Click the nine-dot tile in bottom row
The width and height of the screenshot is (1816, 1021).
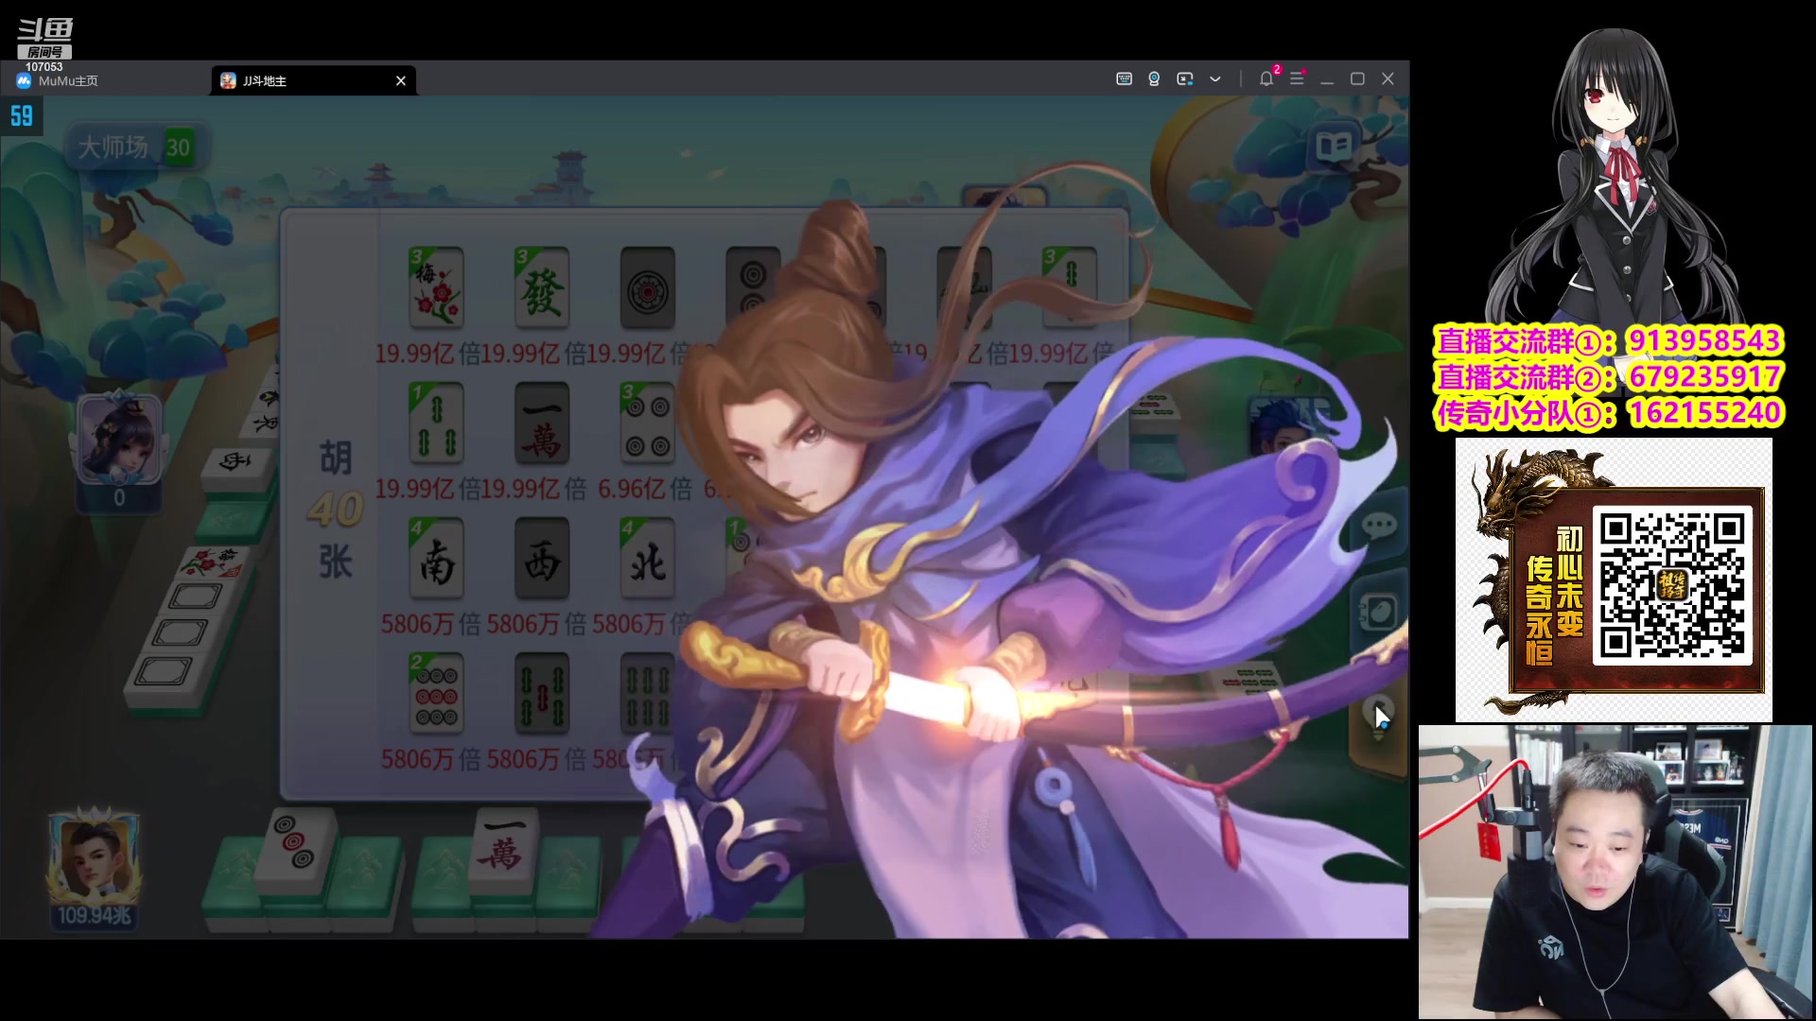[436, 693]
